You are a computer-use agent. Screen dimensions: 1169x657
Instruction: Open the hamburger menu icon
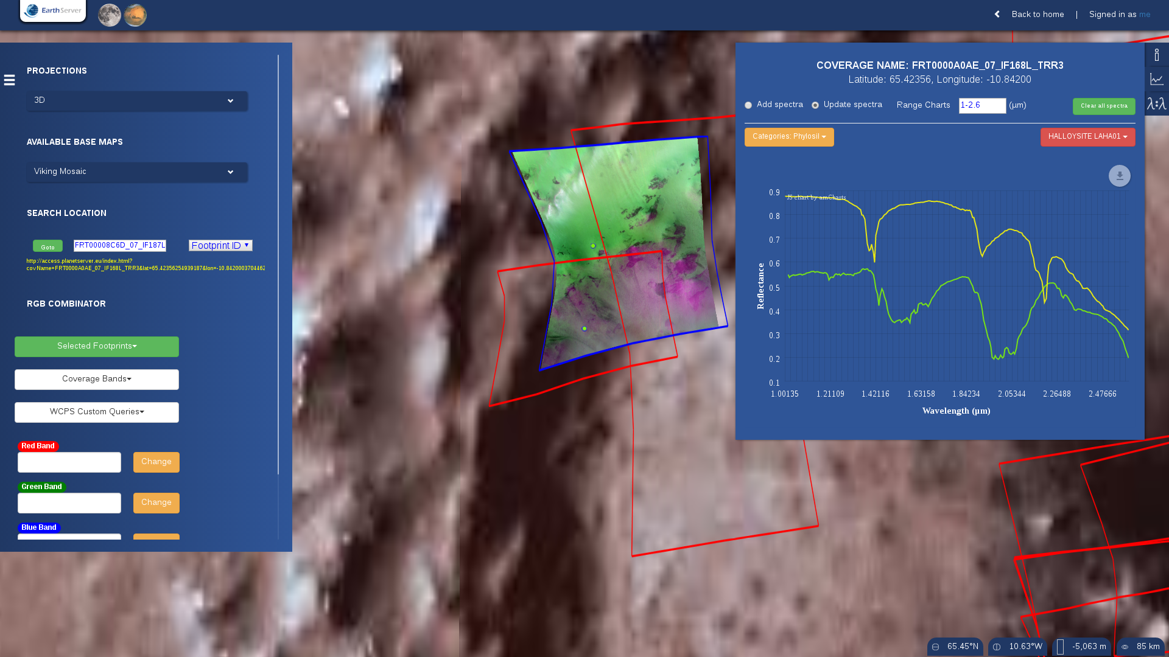[x=9, y=80]
